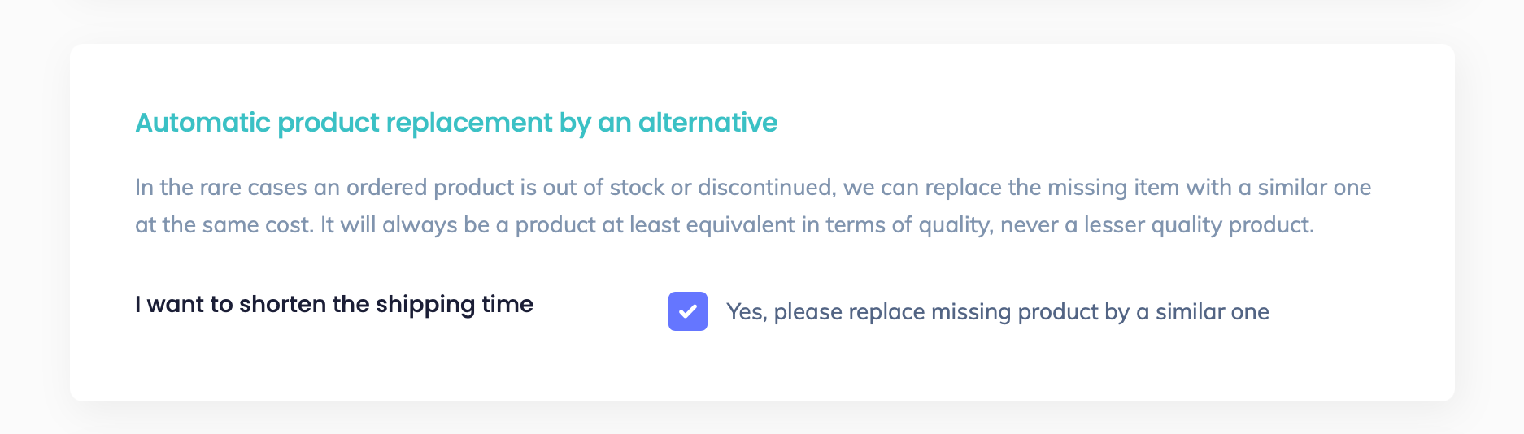Toggle the blue checkbox beside "Yes, please replace"
This screenshot has width=1524, height=434.
click(x=687, y=311)
